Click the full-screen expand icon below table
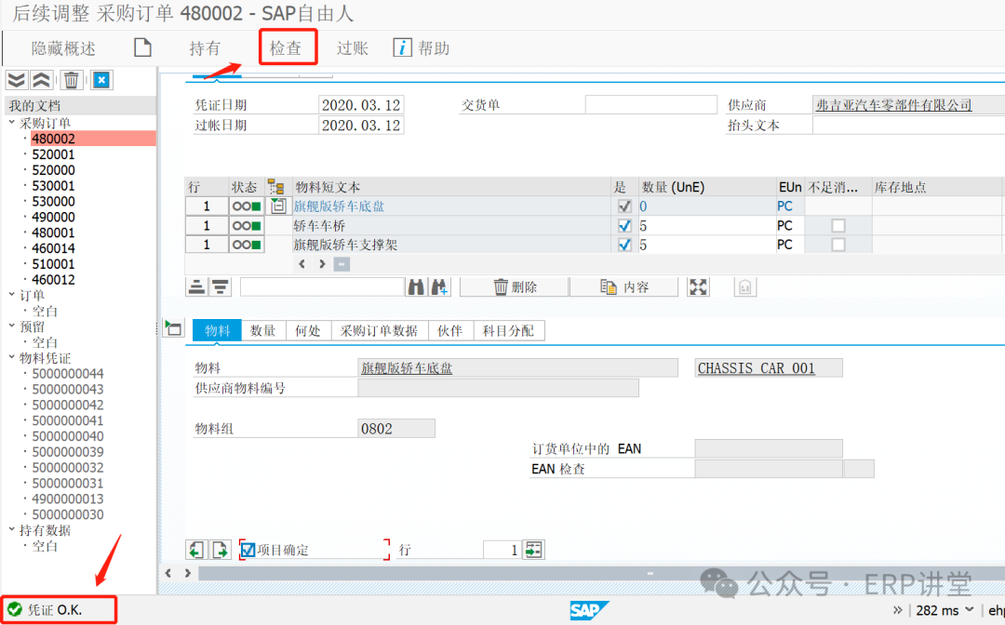The image size is (1005, 625). [x=698, y=286]
